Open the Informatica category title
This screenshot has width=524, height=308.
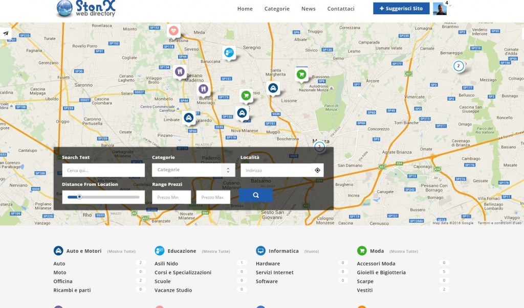[x=283, y=251]
